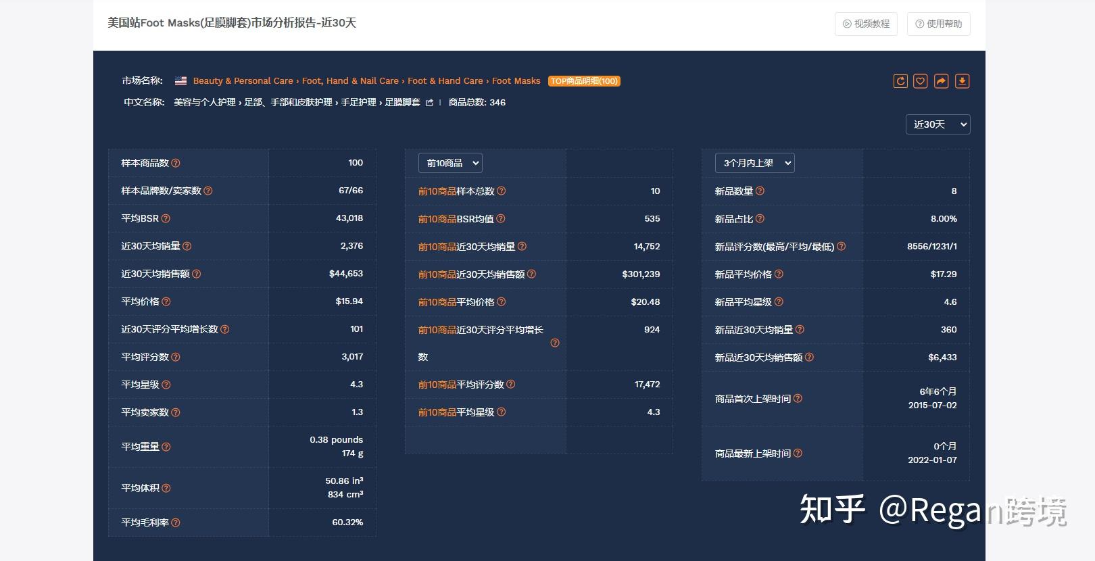
Task: Click help icon next to 样本商品数
Action: tap(176, 163)
